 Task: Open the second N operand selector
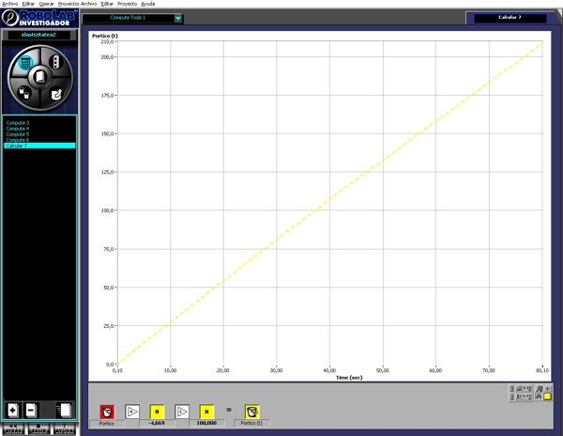pyautogui.click(x=205, y=412)
